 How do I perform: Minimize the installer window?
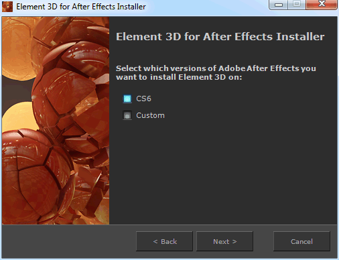[279, 5]
